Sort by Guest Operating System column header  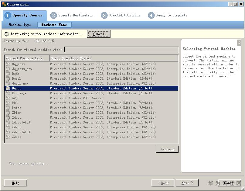114,58
